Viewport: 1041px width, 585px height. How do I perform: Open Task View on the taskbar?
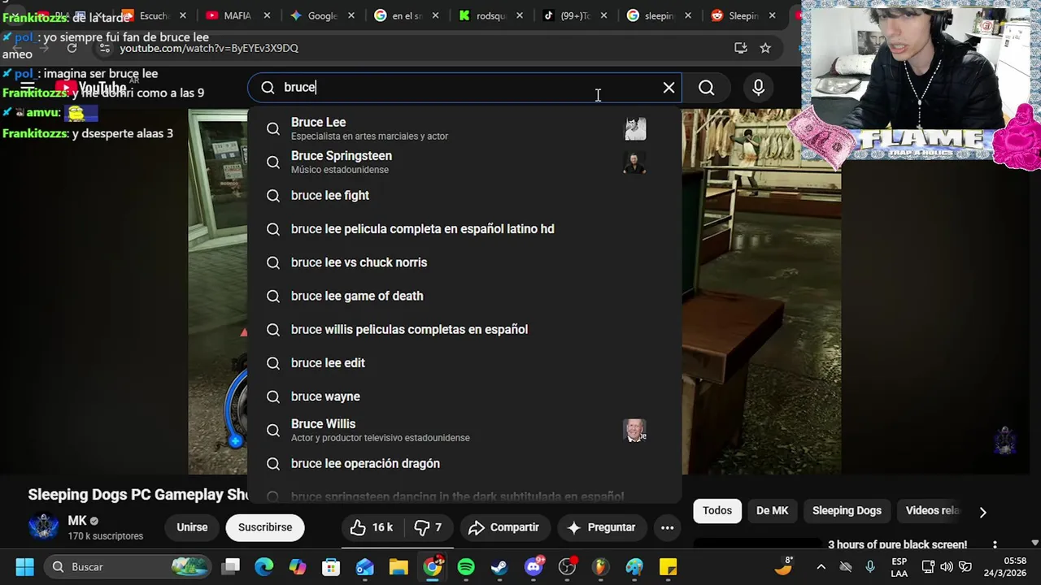(232, 566)
